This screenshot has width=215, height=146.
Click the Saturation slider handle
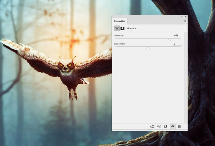pyautogui.click(x=148, y=48)
